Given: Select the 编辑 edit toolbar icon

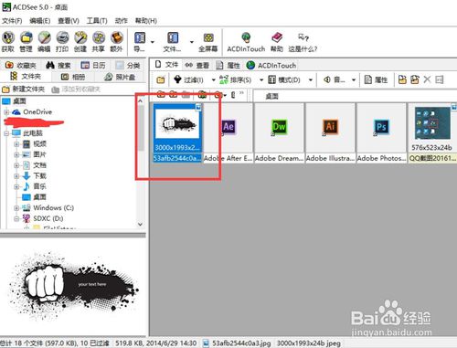Looking at the screenshot, I should point(44,42).
